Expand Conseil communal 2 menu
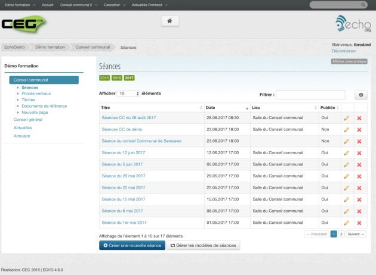The width and height of the screenshot is (376, 275). coord(78,5)
